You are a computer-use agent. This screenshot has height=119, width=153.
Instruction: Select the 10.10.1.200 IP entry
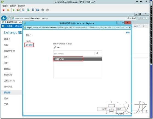[x=77, y=59]
